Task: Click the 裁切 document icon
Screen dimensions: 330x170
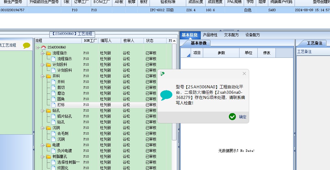Action: click(54, 87)
